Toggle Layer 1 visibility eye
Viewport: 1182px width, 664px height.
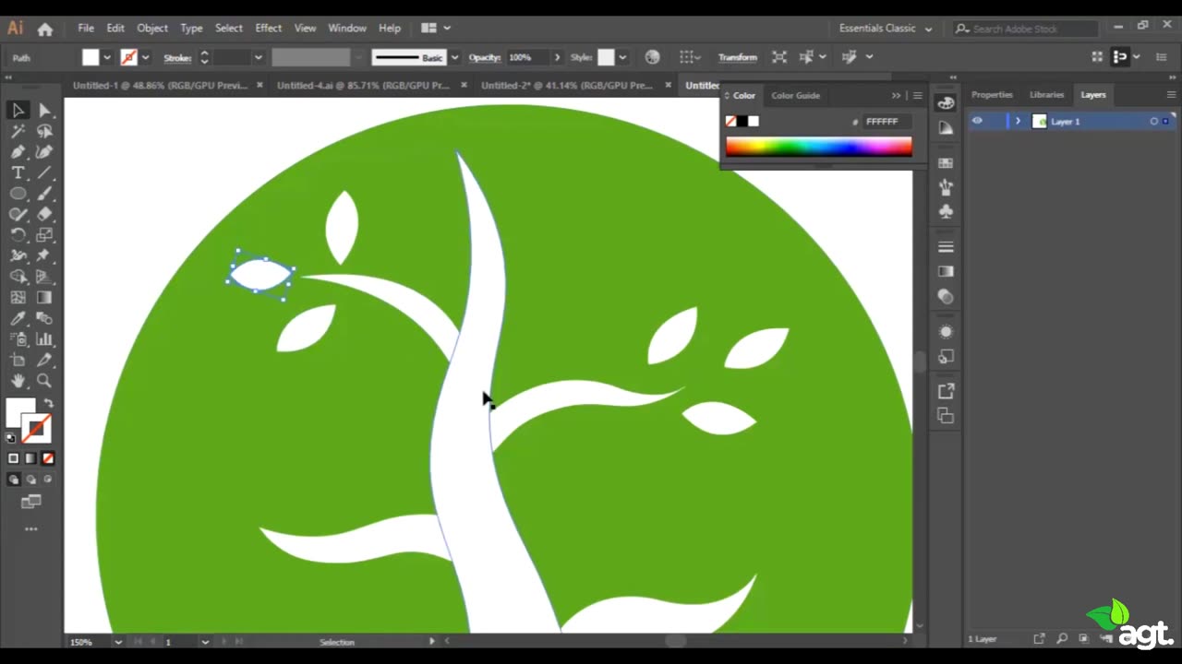point(977,121)
